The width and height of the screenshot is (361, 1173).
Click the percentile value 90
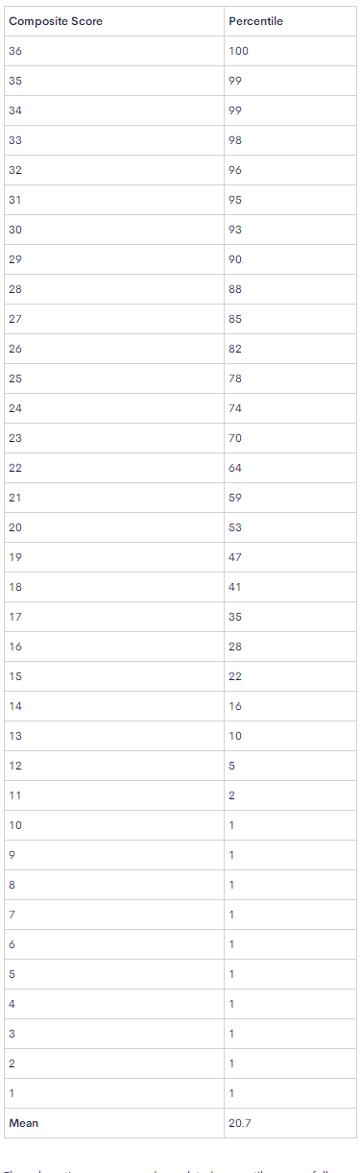[x=235, y=259]
